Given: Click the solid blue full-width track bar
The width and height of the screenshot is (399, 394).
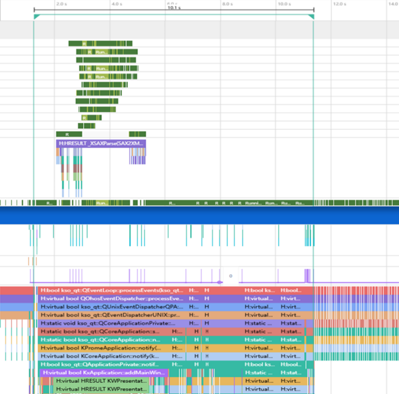Looking at the screenshot, I should 199,215.
